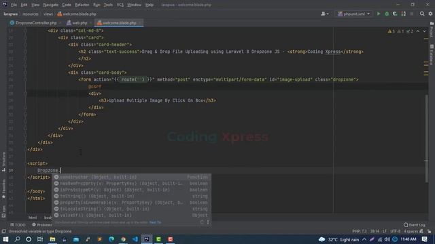Open the Code menu
Image resolution: width=435 pixels, height=244 pixels.
click(67, 5)
